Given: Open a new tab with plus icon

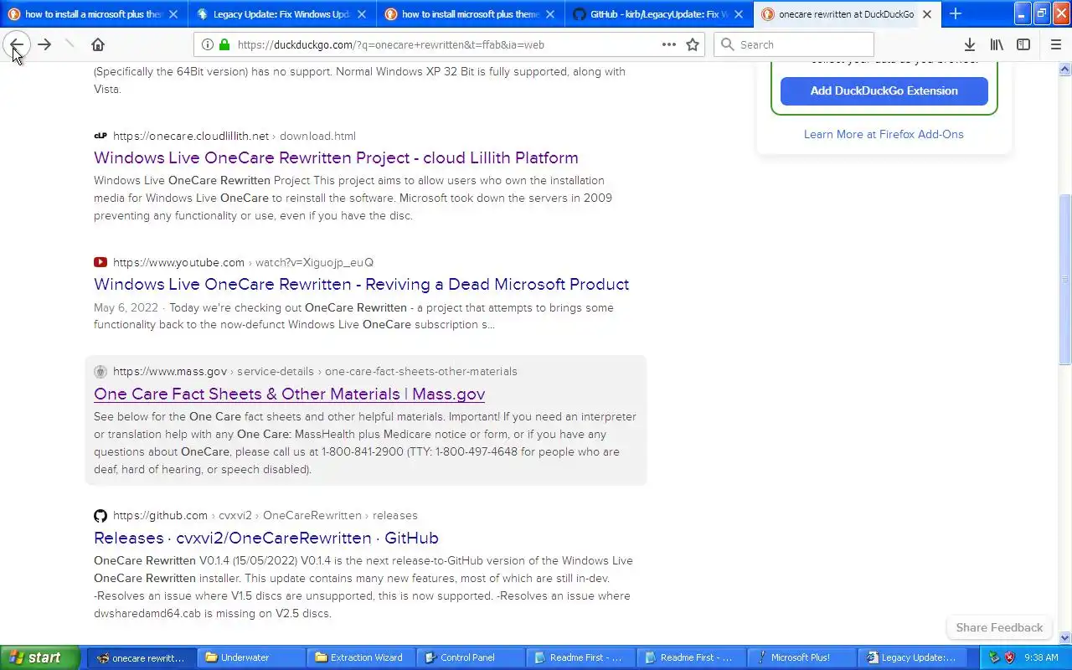Looking at the screenshot, I should (x=956, y=13).
